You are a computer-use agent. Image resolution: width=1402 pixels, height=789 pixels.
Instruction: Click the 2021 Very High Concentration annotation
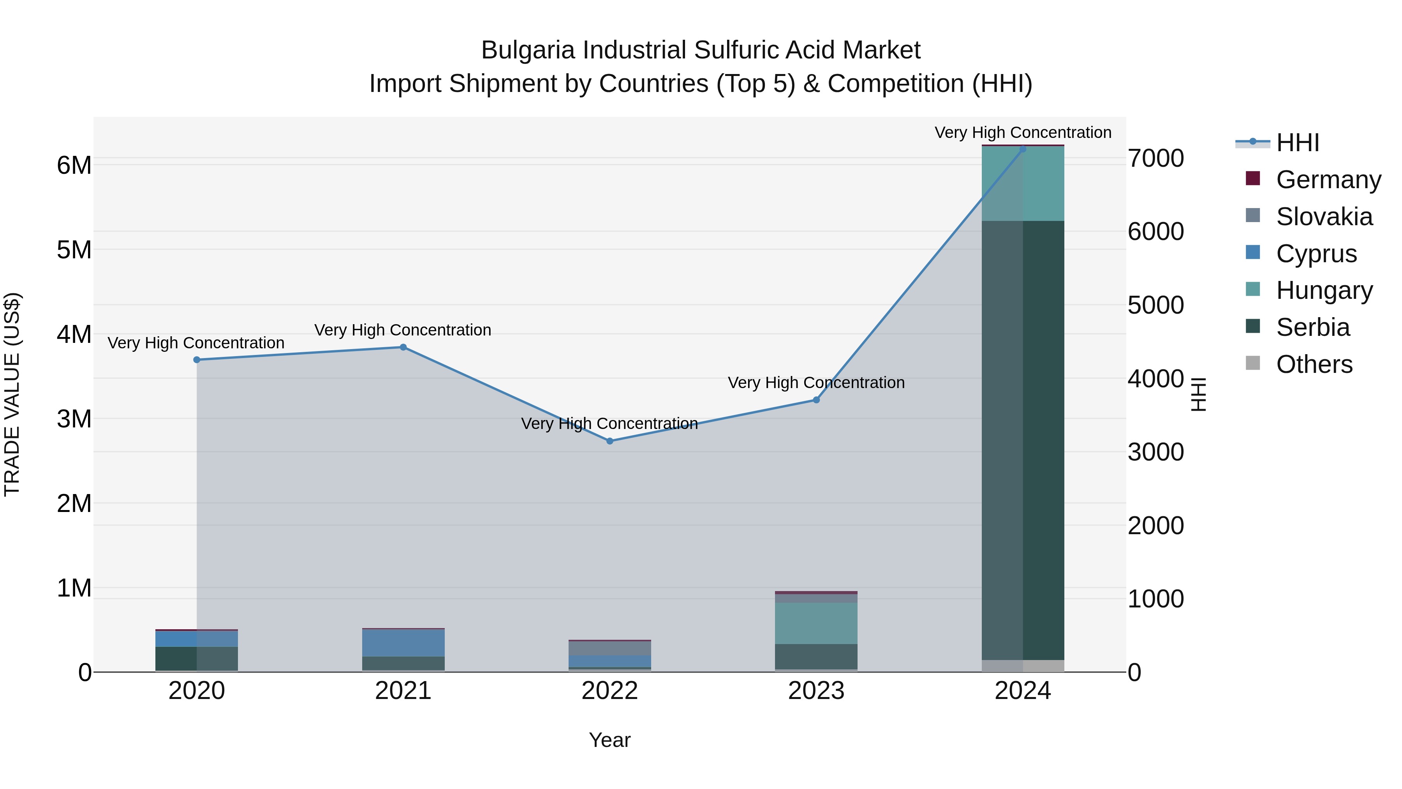[403, 330]
